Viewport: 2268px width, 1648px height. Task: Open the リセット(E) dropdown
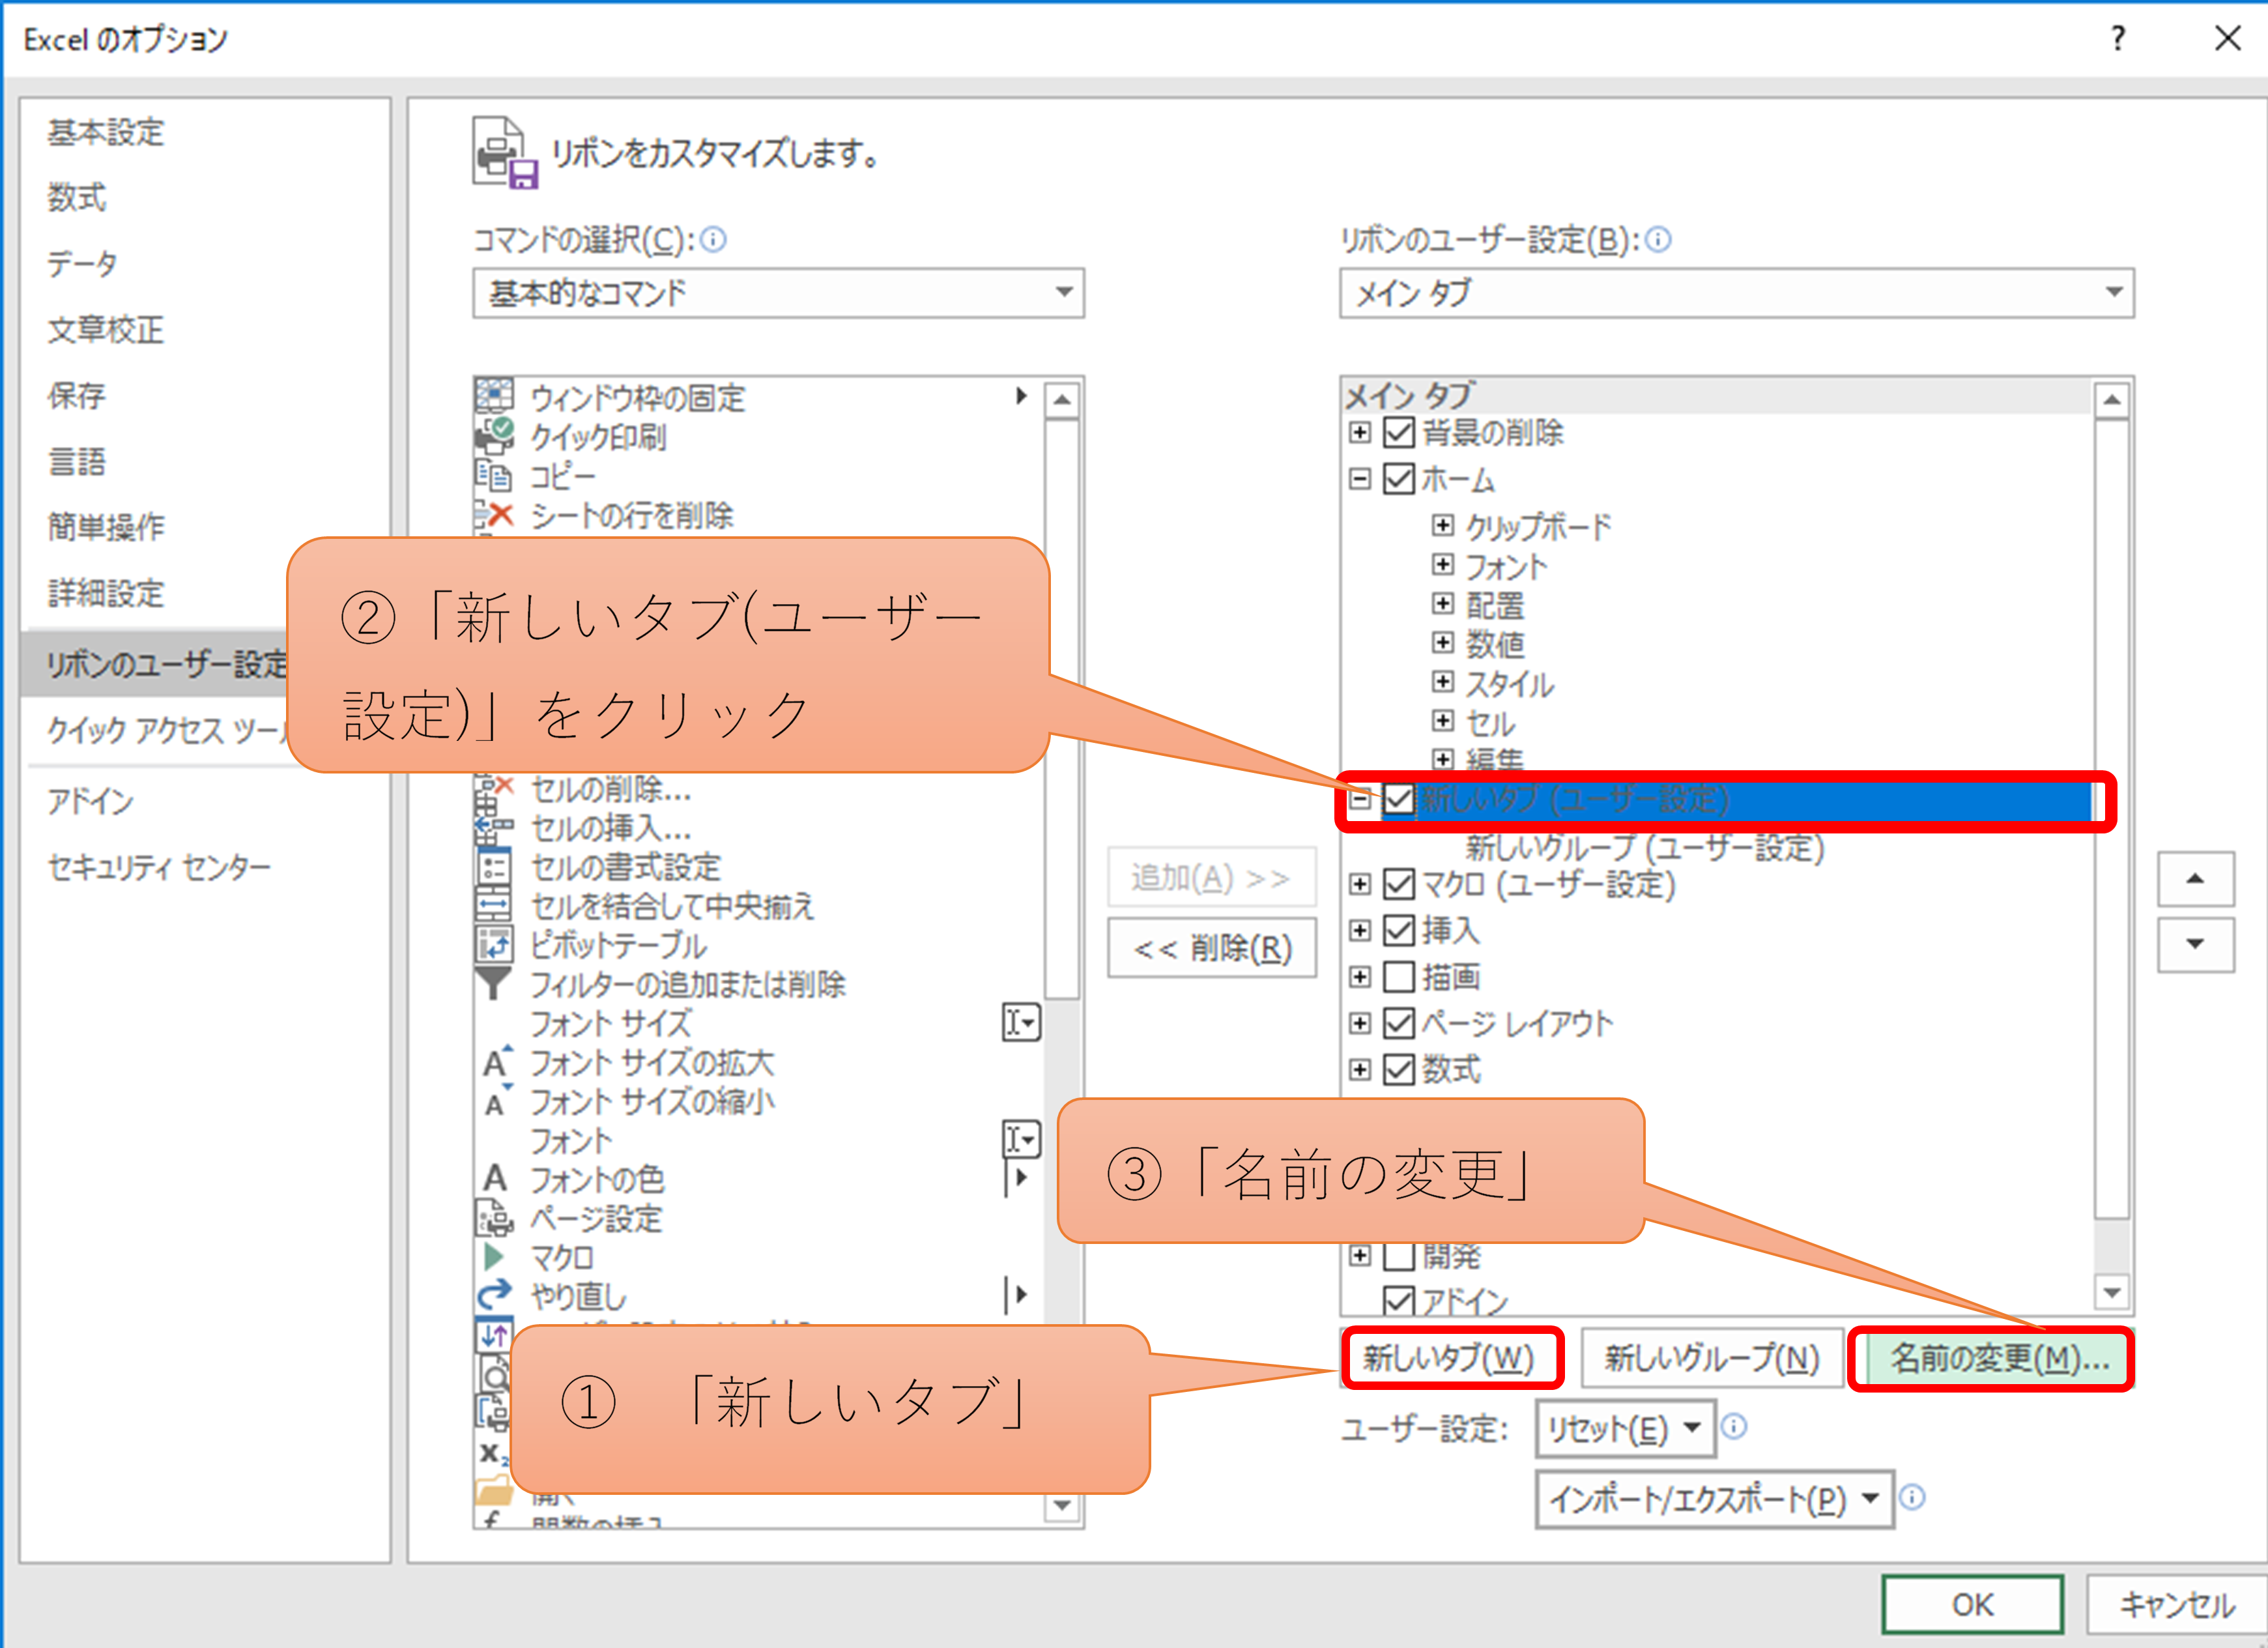1625,1428
